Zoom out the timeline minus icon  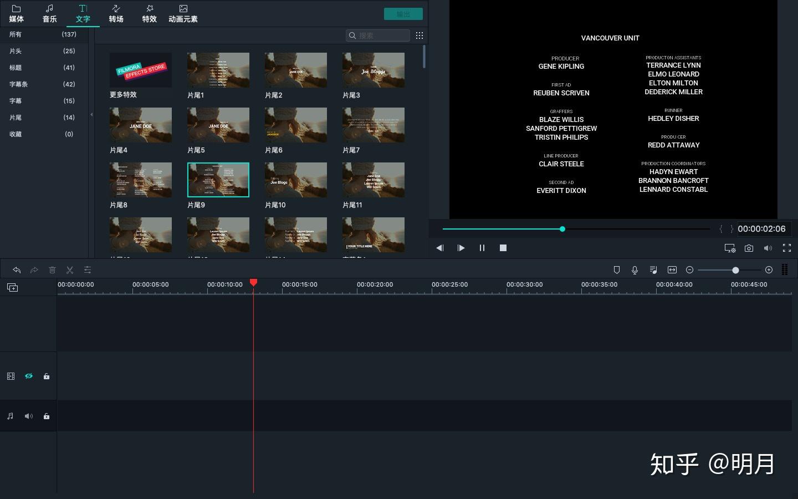click(x=689, y=270)
